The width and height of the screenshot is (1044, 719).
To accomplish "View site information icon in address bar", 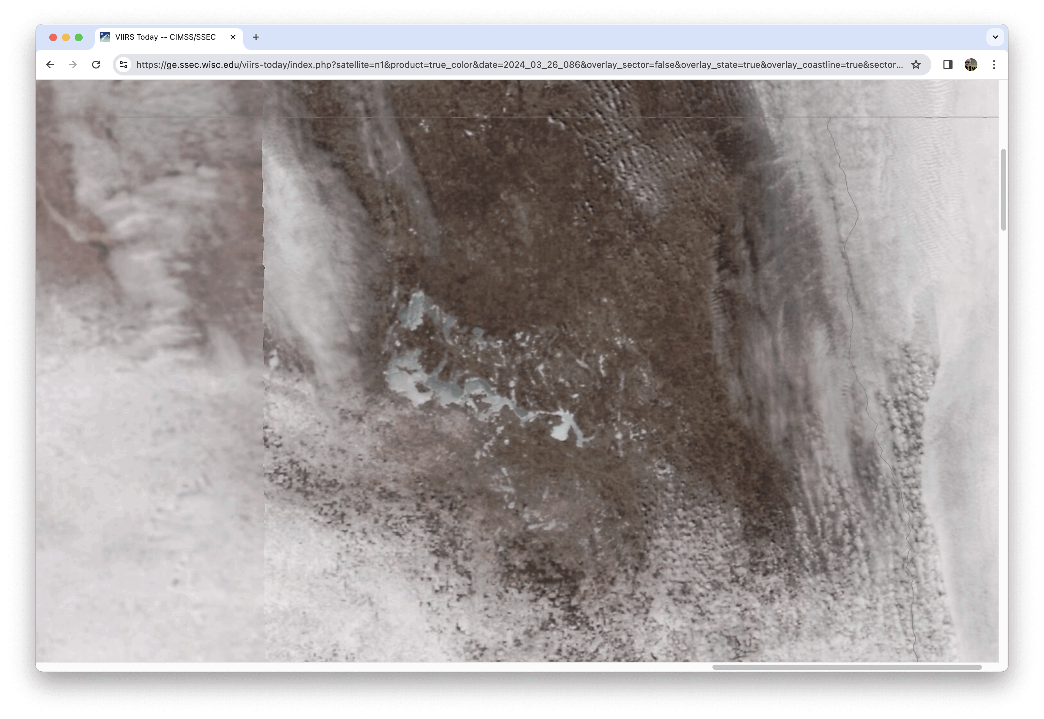I will (124, 64).
